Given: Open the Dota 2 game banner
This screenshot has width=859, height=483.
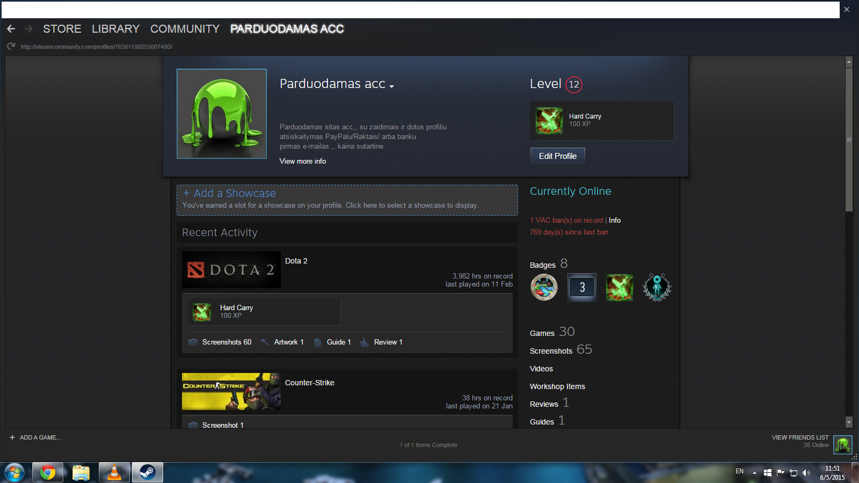Looking at the screenshot, I should pos(231,269).
